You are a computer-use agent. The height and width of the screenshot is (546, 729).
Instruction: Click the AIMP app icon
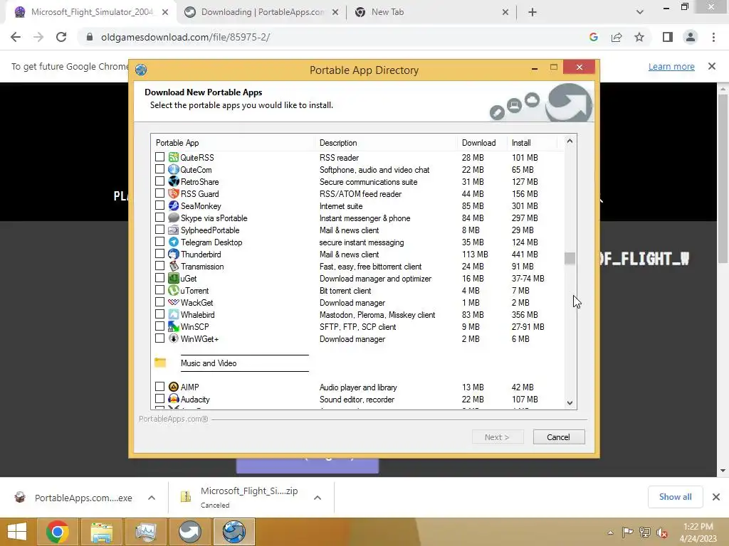(x=174, y=387)
